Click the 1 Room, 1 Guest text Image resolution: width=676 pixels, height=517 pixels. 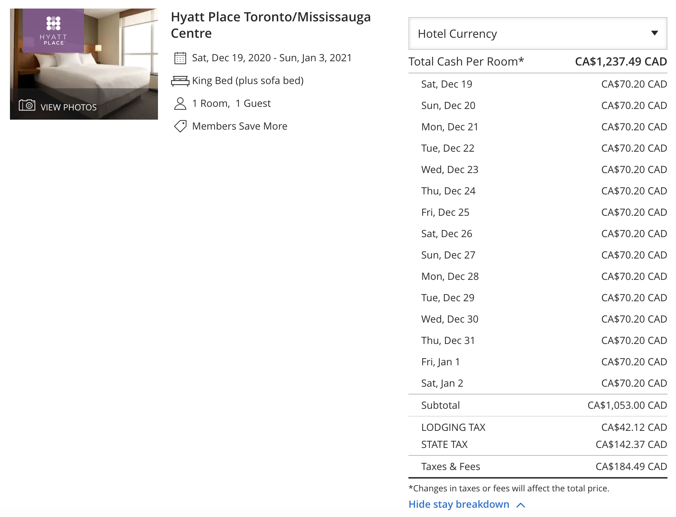coord(231,103)
